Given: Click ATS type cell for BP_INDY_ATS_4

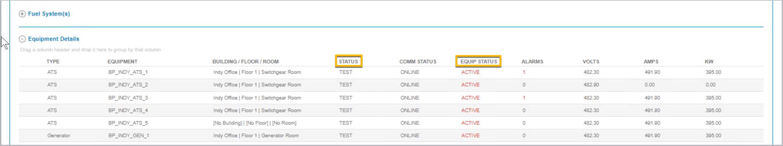Looking at the screenshot, I should coord(52,110).
